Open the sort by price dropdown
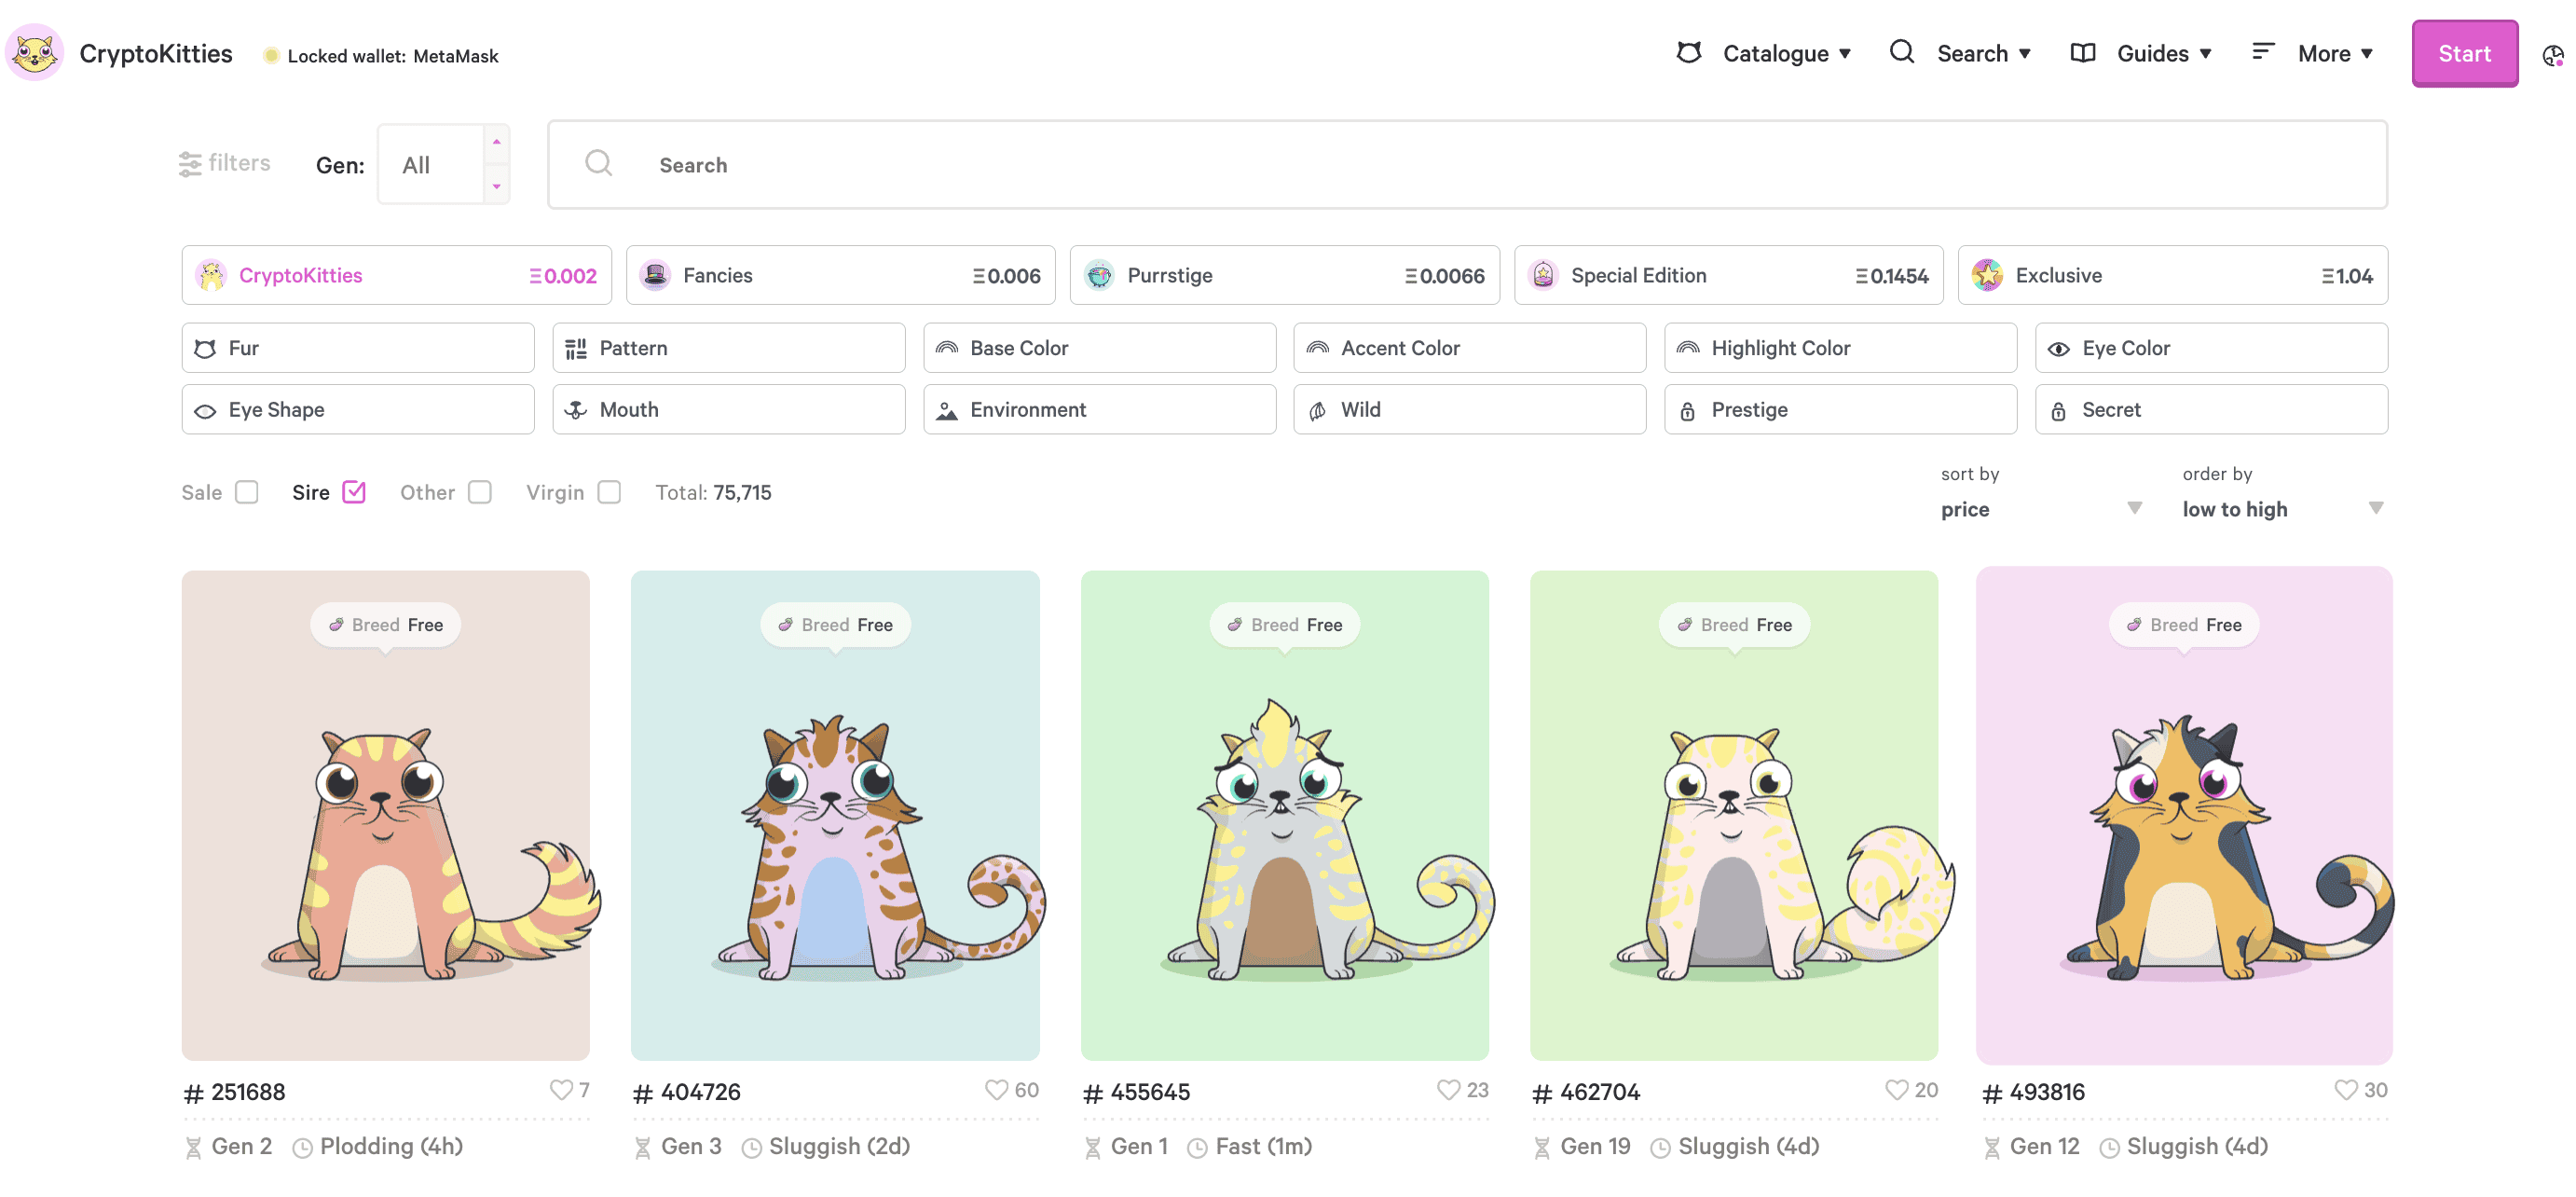The image size is (2576, 1197). tap(2039, 509)
